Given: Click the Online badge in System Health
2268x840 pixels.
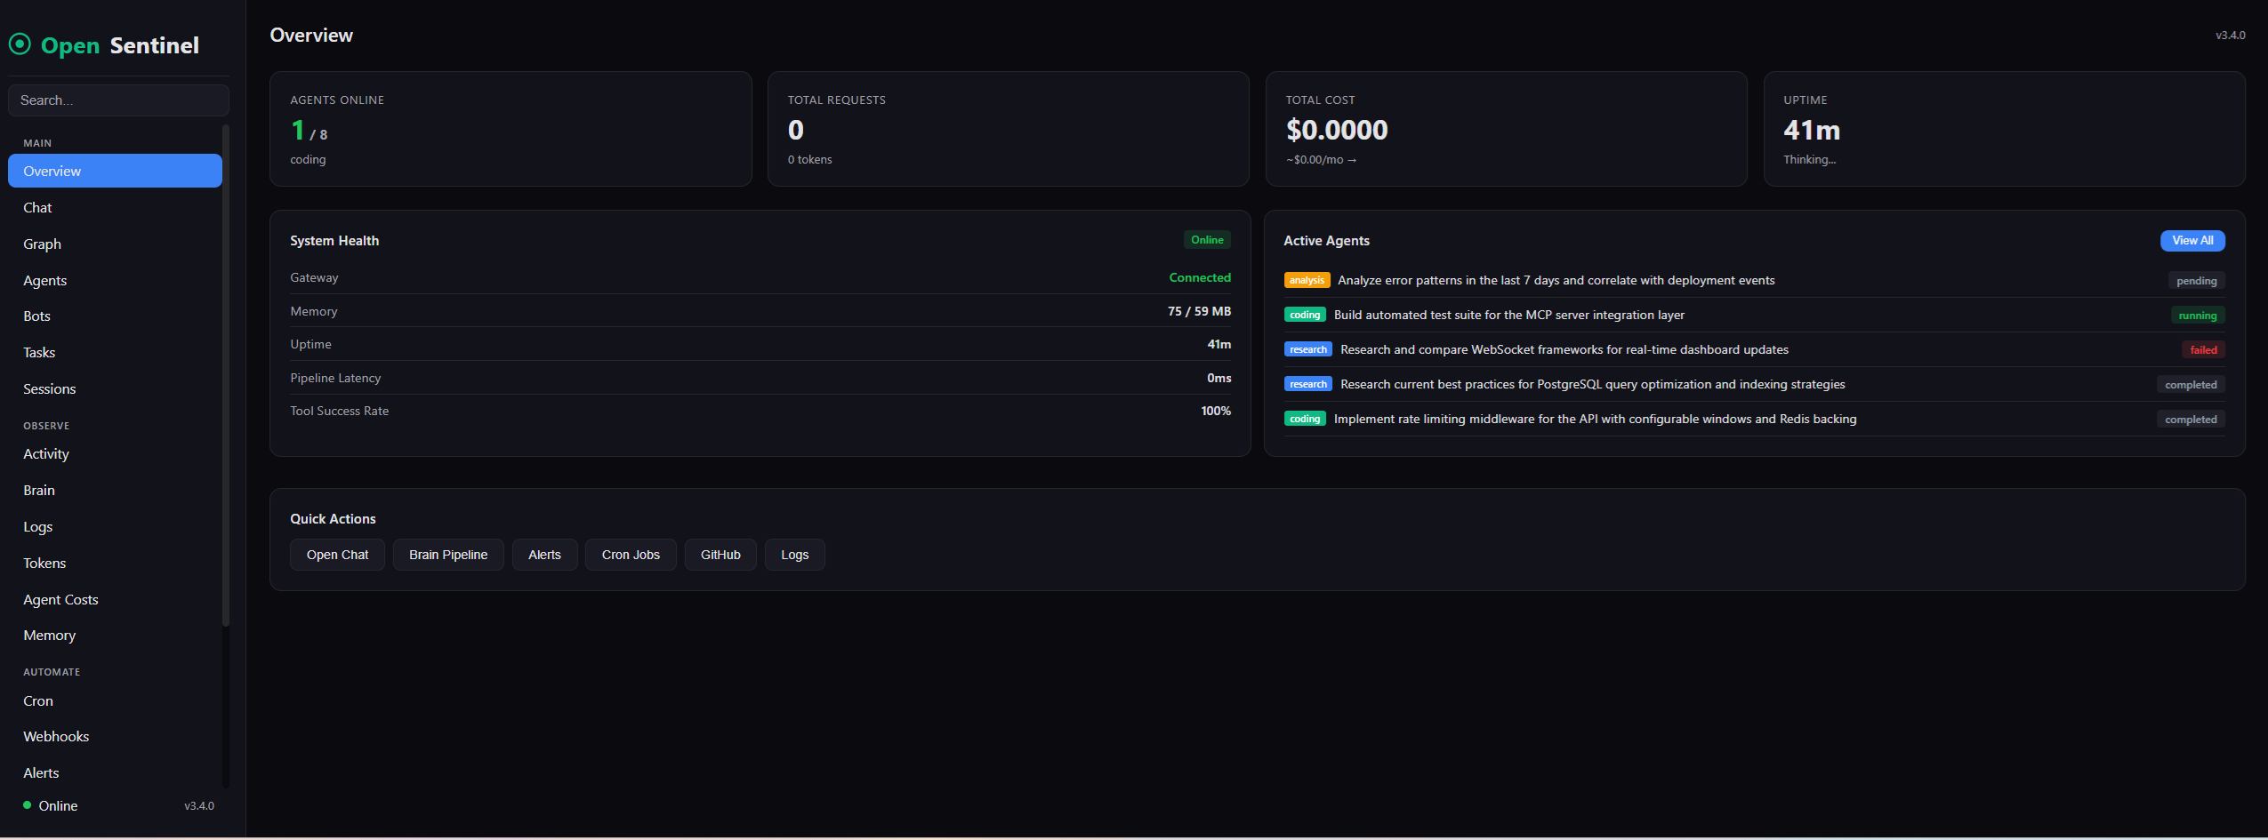Looking at the screenshot, I should [x=1206, y=239].
